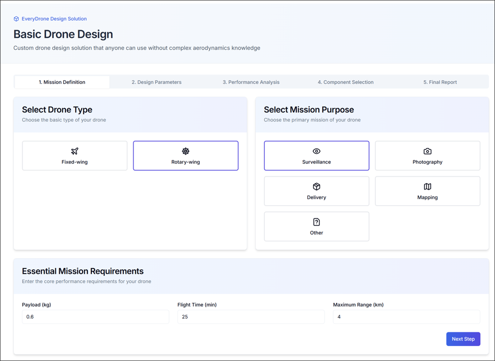Go to the Component Selection tab
This screenshot has width=495, height=361.
pos(345,82)
